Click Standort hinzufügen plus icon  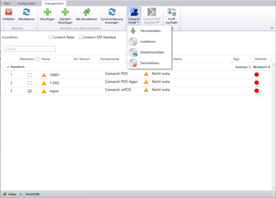coord(65,12)
